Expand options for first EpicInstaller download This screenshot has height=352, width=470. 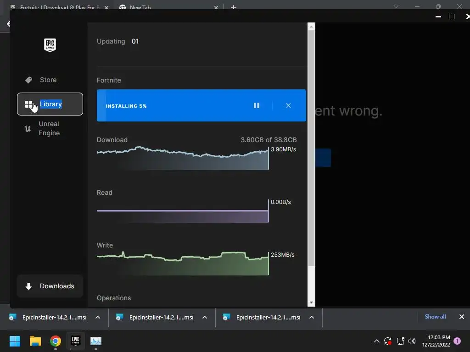click(98, 317)
